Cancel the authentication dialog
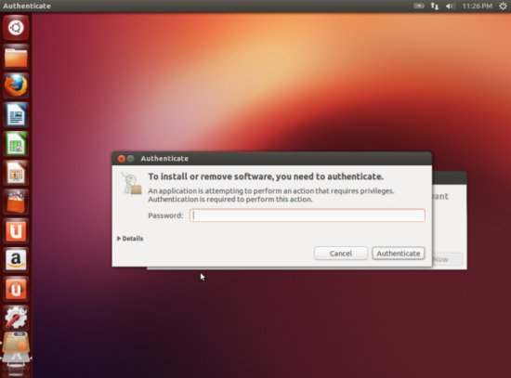Screen dimensions: 511x378 point(341,254)
